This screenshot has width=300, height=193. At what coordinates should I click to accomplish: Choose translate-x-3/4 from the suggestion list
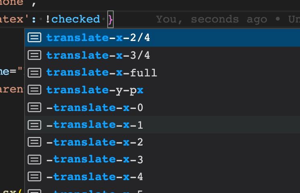coord(98,55)
